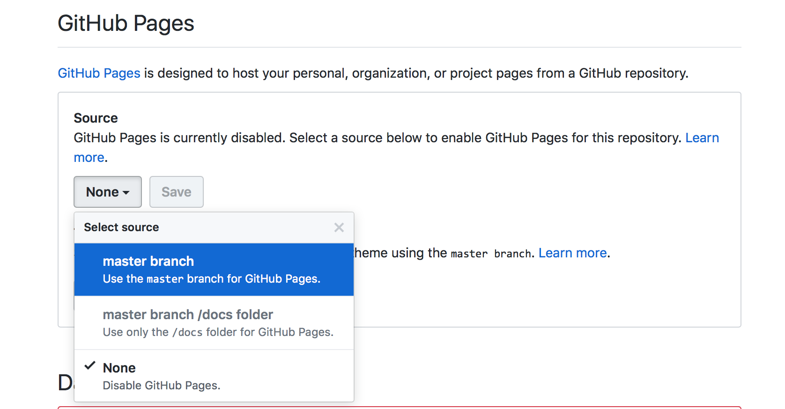The image size is (785, 409).
Task: Open Learn more link after master branch text
Action: tap(572, 253)
